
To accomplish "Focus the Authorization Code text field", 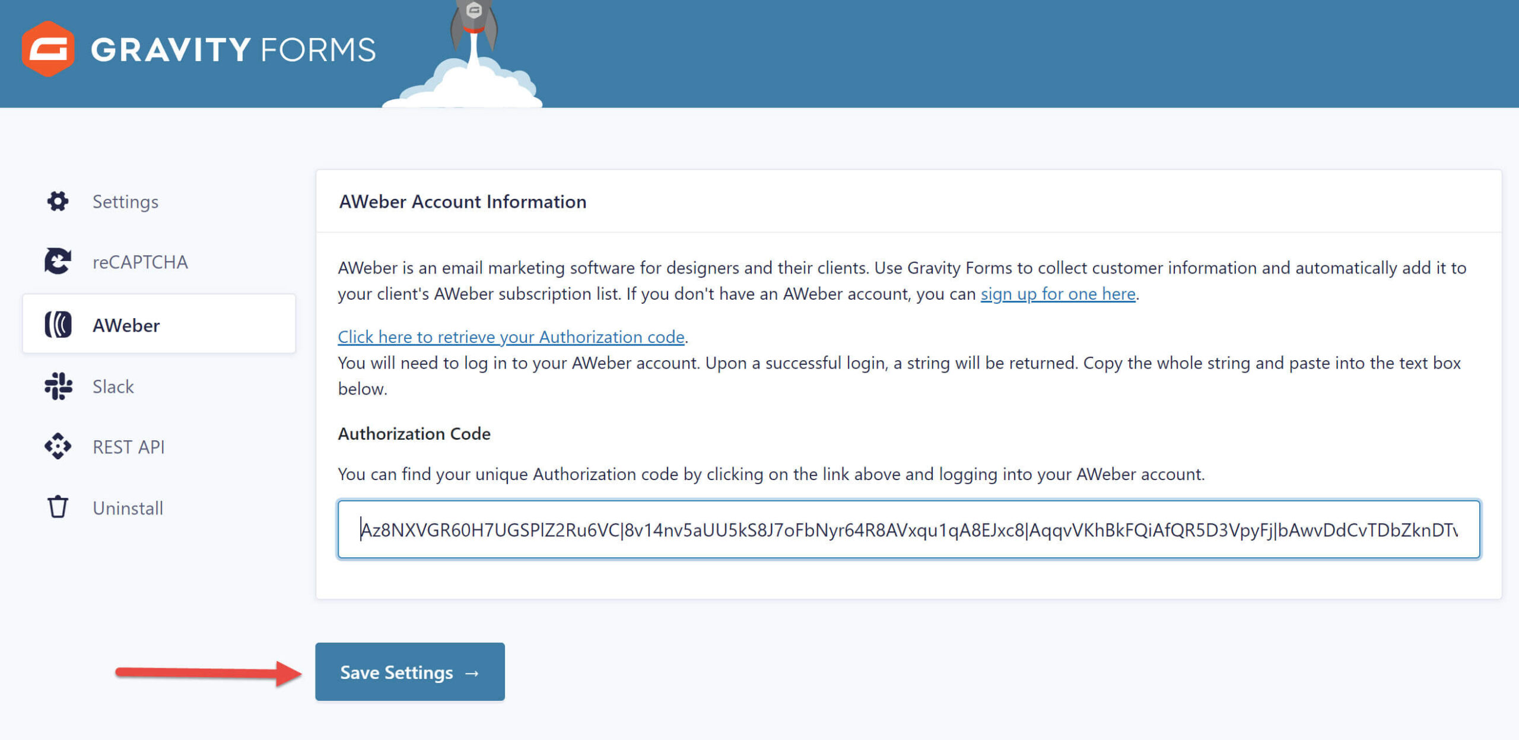I will 909,529.
